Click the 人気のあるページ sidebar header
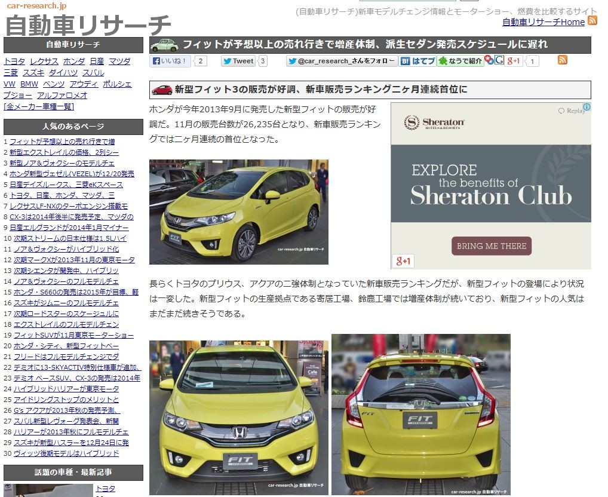 coord(73,127)
